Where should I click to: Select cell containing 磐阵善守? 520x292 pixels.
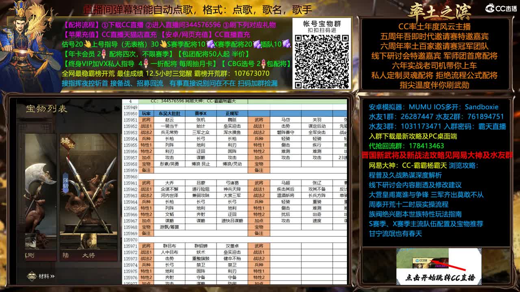tap(286, 133)
